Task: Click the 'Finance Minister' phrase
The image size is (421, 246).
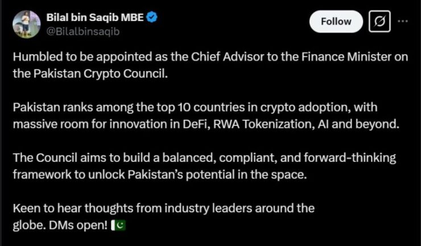Action: (346, 57)
